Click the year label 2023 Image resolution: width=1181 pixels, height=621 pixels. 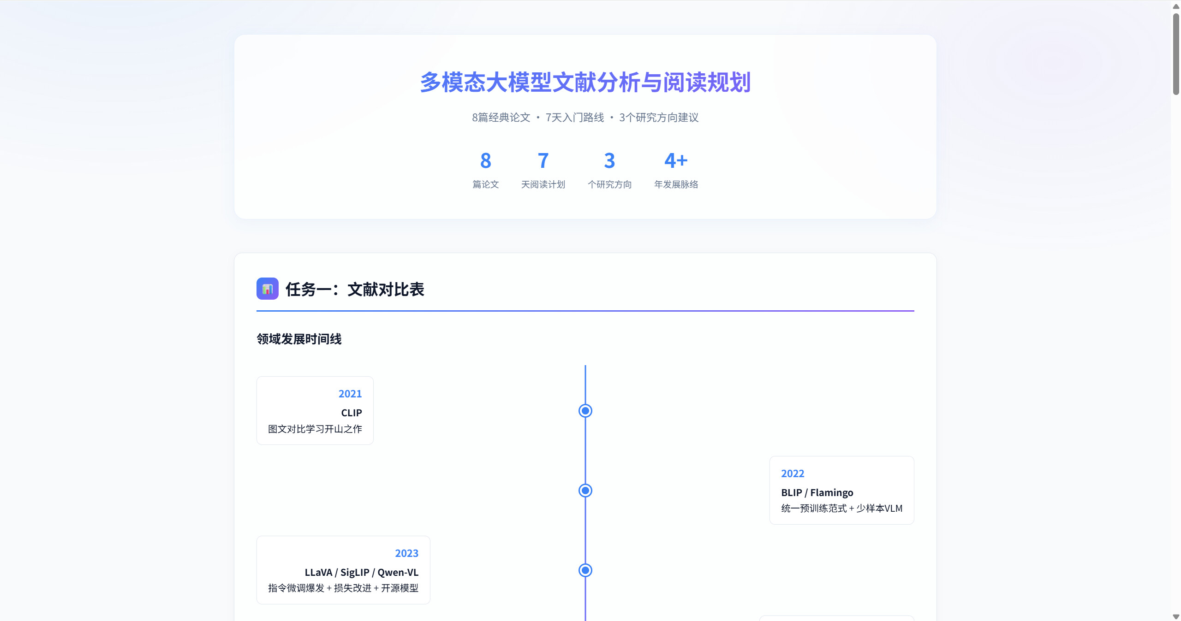point(406,553)
